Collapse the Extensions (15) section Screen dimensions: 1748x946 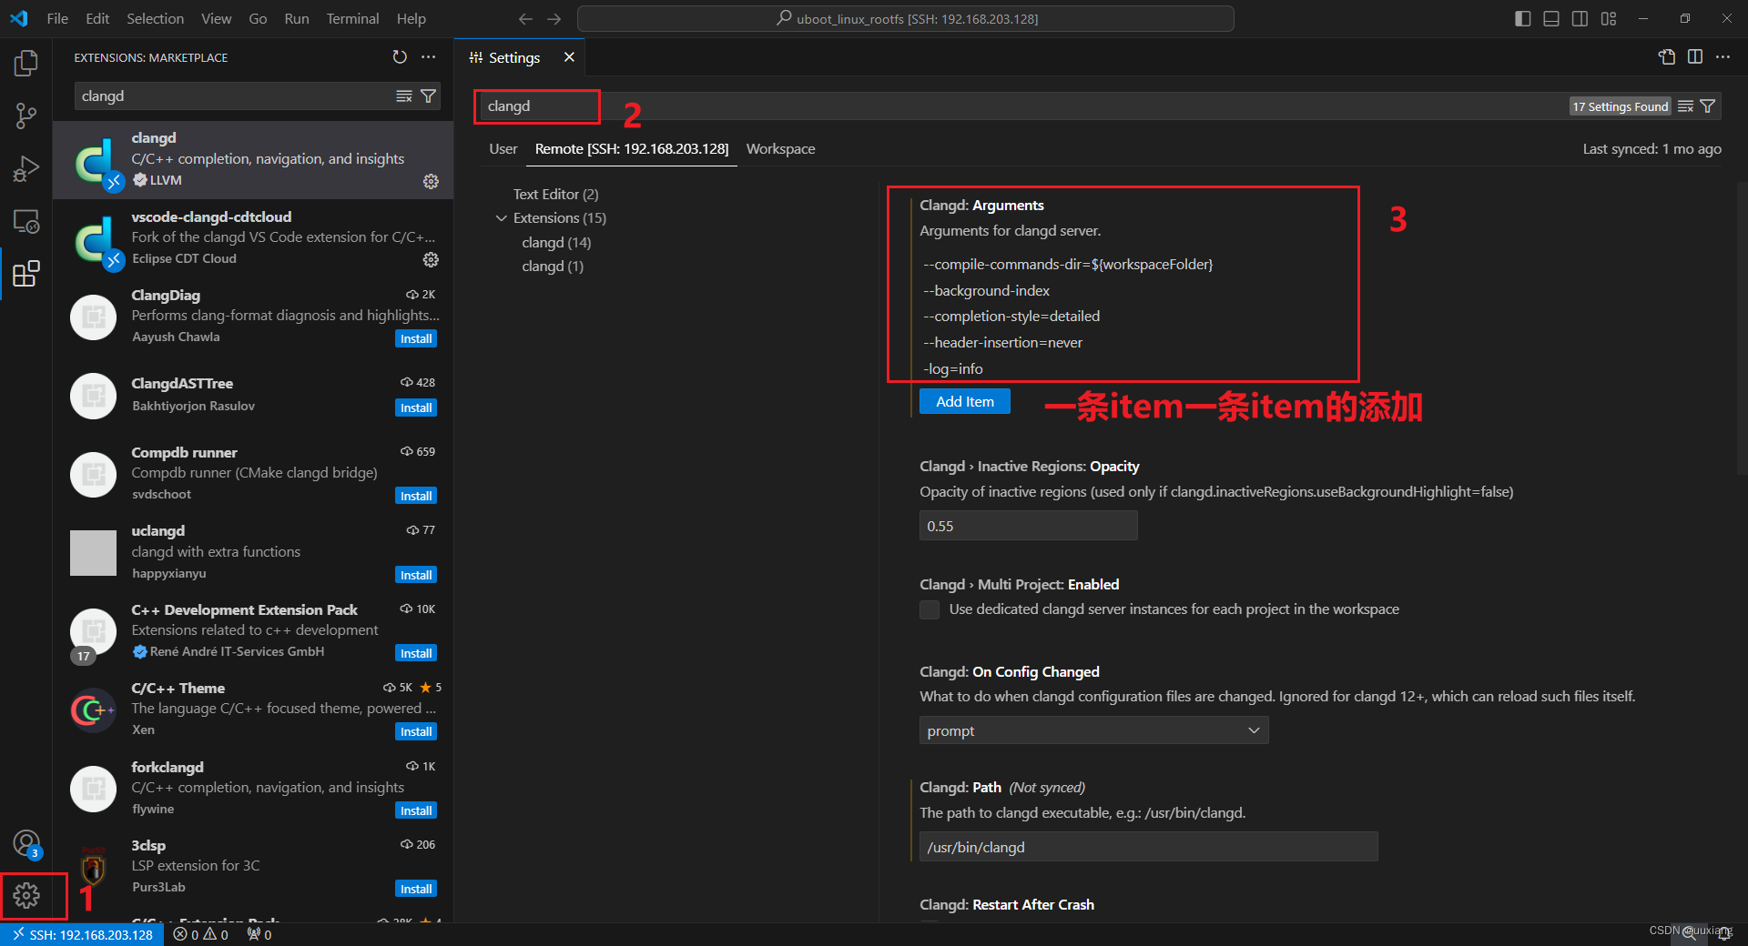click(x=501, y=217)
